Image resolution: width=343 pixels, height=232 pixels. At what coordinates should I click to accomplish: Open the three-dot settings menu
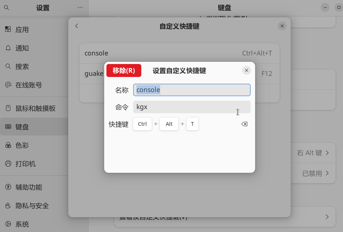click(x=80, y=7)
